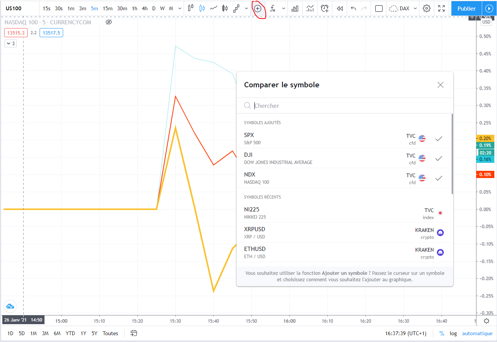The width and height of the screenshot is (497, 342).
Task: Open the indicator templates icon
Action: (x=310, y=8)
